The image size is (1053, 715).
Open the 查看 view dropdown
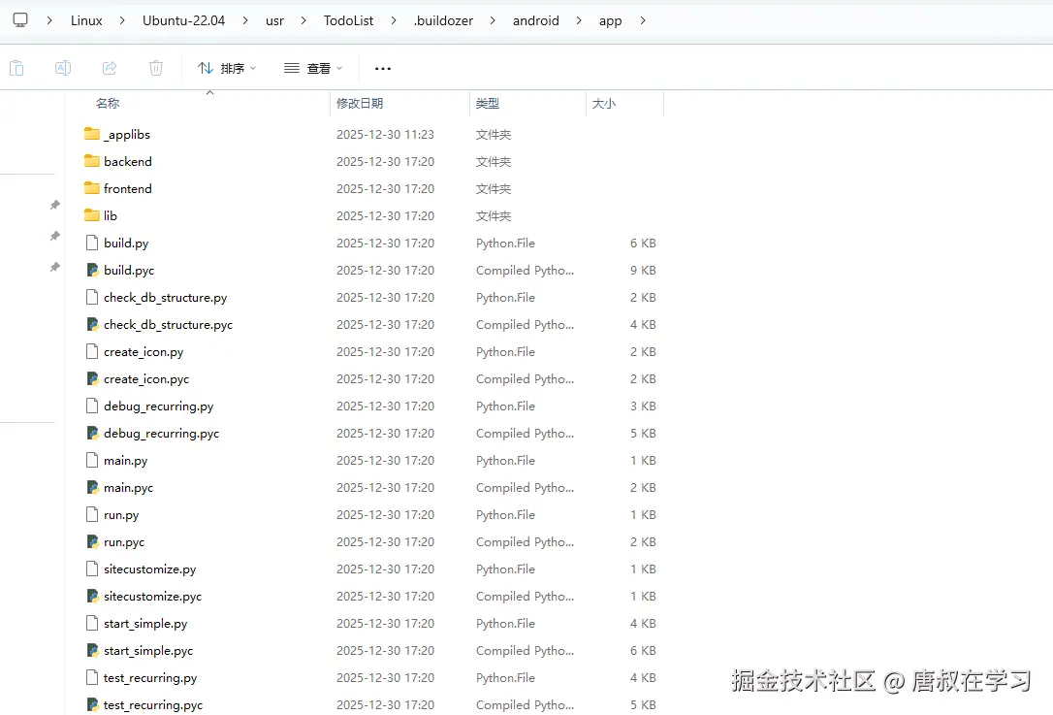pyautogui.click(x=313, y=68)
